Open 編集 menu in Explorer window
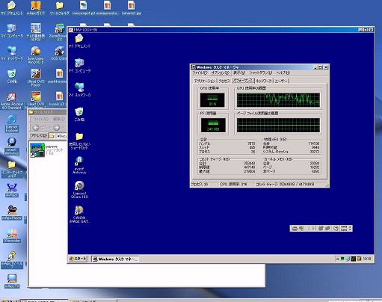The image size is (382, 302). point(59,119)
